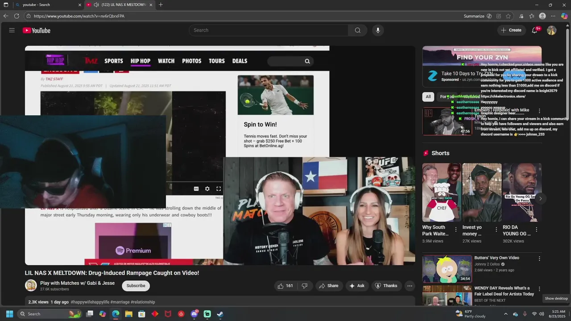This screenshot has width=571, height=321.
Task: Open the Play with Matches channel avatar
Action: [x=31, y=286]
